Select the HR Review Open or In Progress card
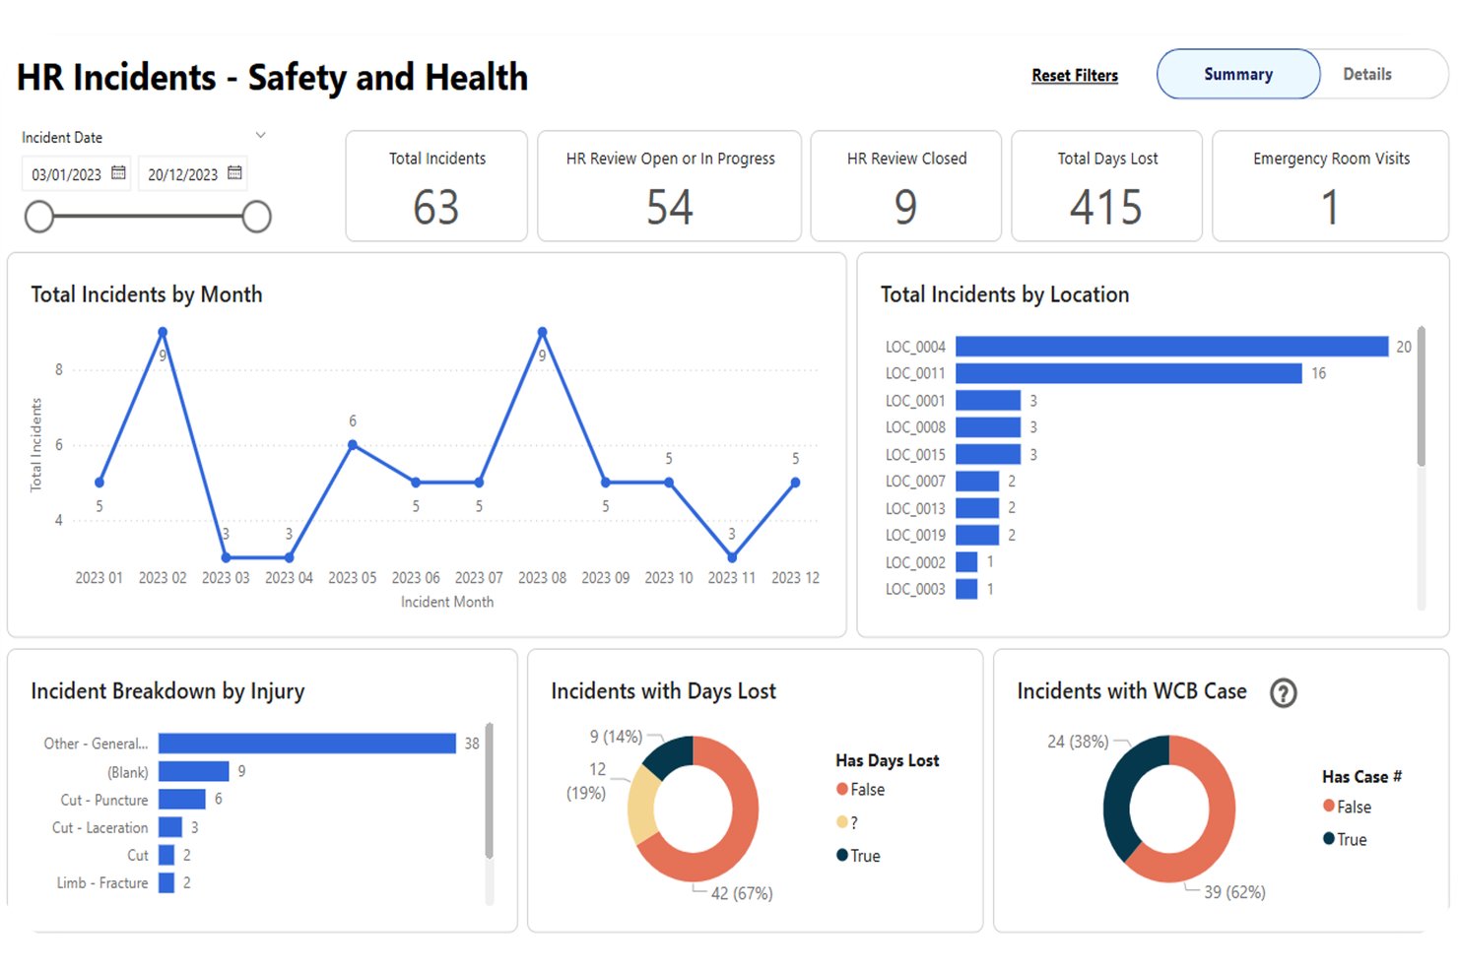 (x=670, y=186)
